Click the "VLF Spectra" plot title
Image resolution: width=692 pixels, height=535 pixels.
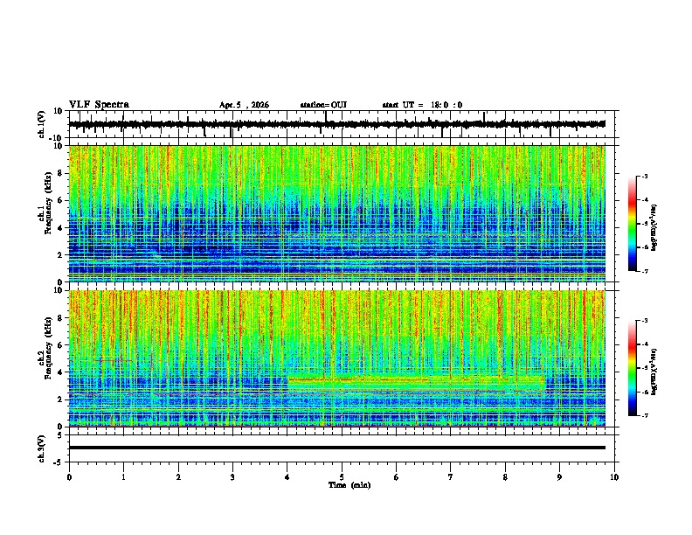click(x=99, y=105)
